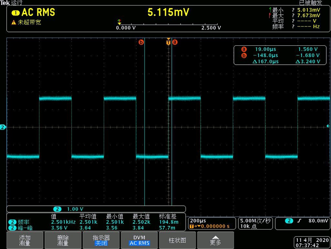
Task: Click the 5.00M次/秒 sample rate readout
Action: click(x=256, y=223)
